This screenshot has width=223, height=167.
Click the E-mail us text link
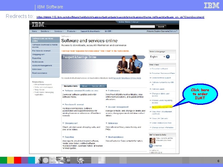(157, 146)
